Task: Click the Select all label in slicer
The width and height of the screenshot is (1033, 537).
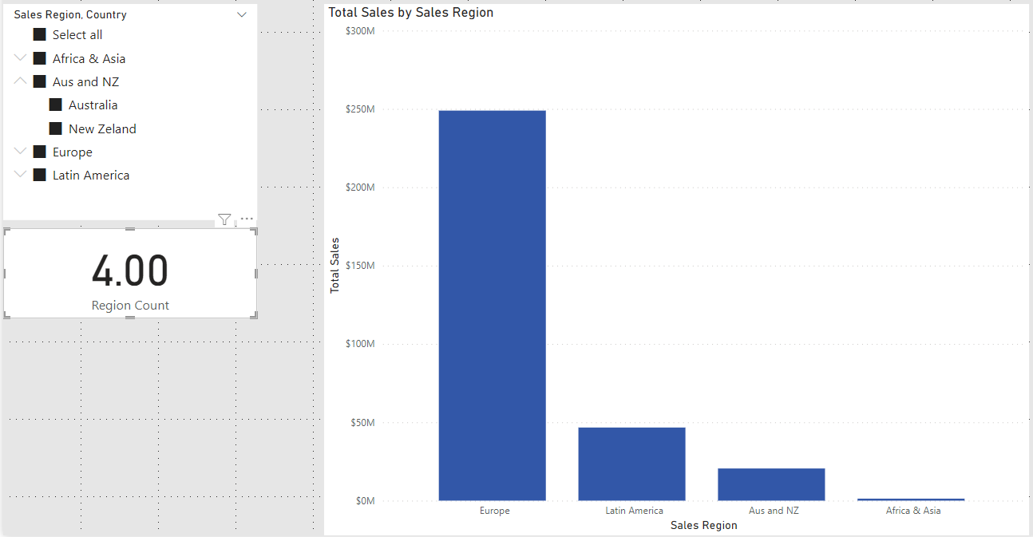Action: 77,35
